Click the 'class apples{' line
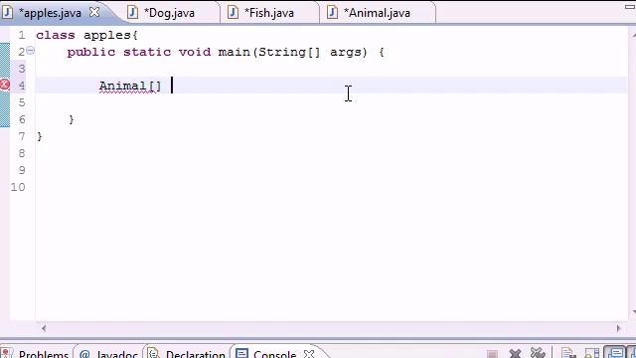This screenshot has height=358, width=636. click(x=86, y=36)
